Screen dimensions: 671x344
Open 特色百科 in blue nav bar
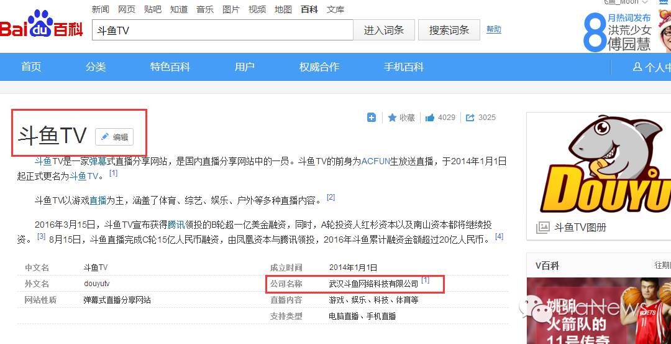(x=170, y=67)
